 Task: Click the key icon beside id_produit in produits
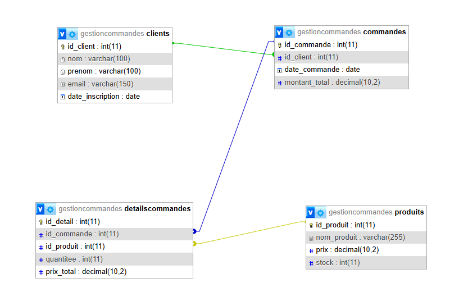coord(311,225)
